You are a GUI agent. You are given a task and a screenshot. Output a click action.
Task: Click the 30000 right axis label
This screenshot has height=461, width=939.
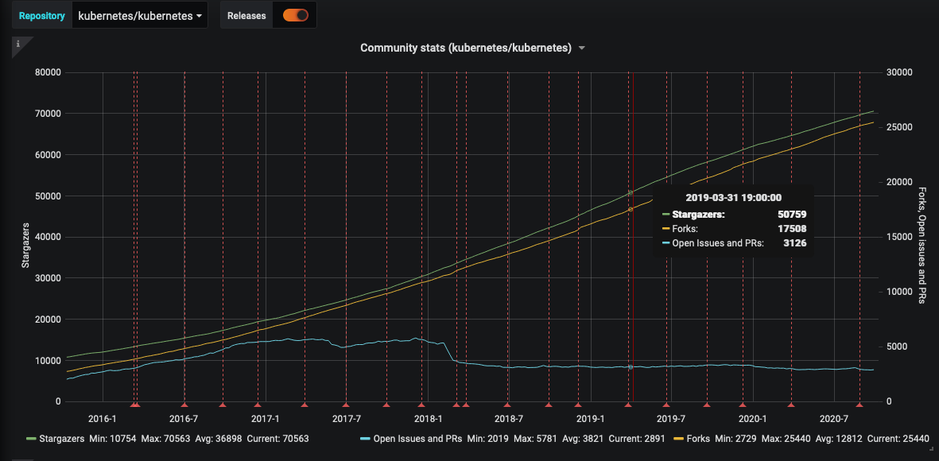898,72
